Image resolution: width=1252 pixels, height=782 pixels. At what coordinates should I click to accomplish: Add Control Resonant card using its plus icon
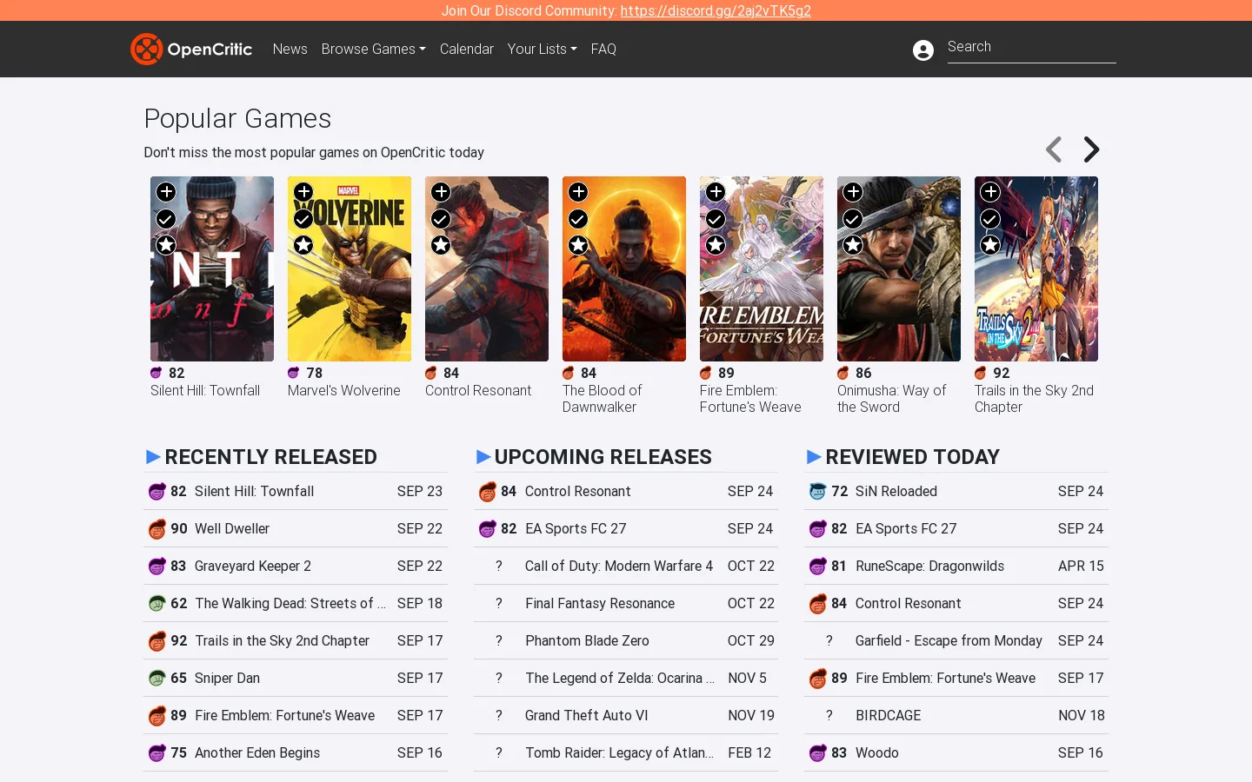pos(441,192)
